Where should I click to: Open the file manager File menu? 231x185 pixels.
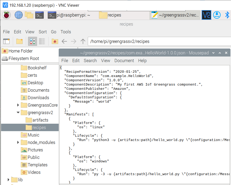[6, 32]
